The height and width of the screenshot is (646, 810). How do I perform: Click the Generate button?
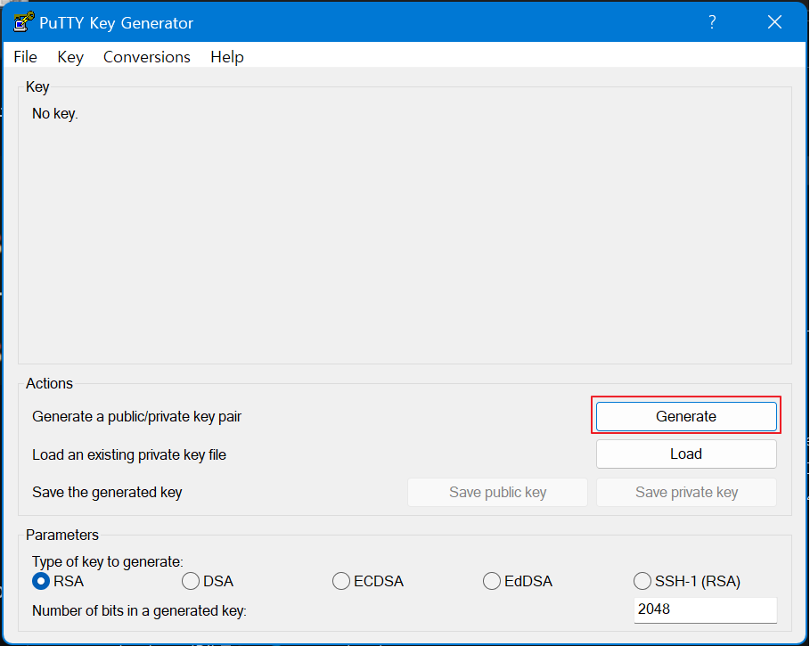[x=686, y=416]
